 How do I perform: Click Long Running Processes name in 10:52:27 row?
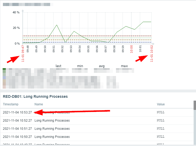(x=52, y=121)
